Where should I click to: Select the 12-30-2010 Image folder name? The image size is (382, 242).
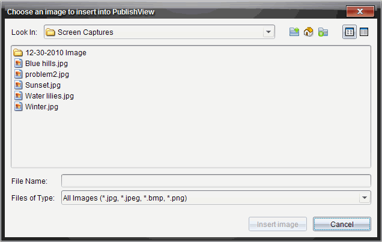56,53
